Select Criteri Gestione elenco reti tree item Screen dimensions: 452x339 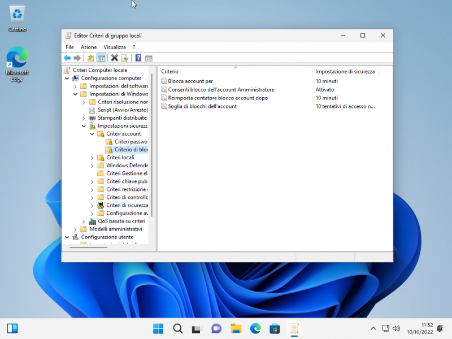tap(127, 173)
